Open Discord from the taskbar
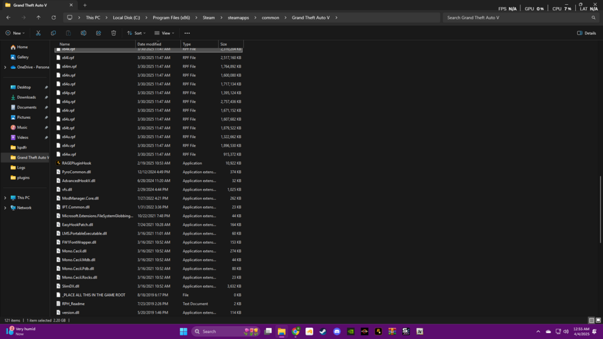This screenshot has height=339, width=603. pyautogui.click(x=337, y=331)
